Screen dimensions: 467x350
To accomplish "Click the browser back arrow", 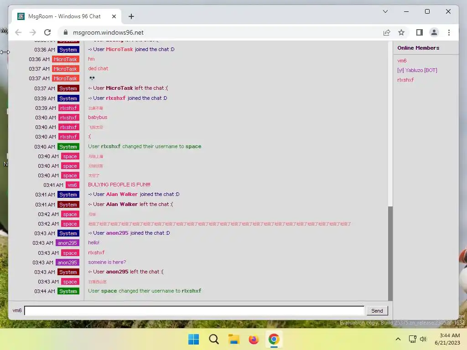I will (18, 32).
